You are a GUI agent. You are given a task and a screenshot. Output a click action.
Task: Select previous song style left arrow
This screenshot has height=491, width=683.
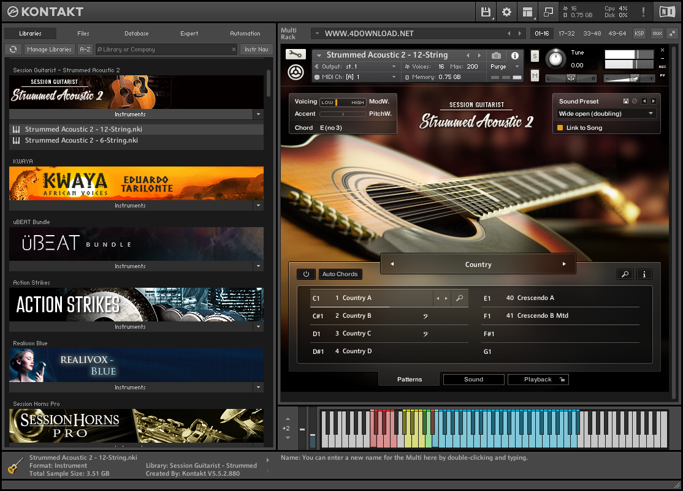392,264
